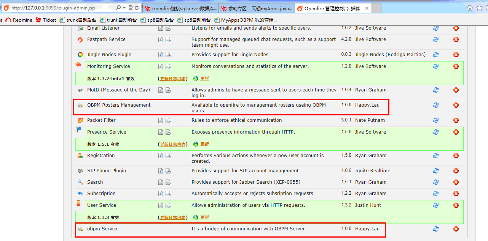Open the Packet Filter readme icon
The width and height of the screenshot is (488, 241).
pos(161,120)
